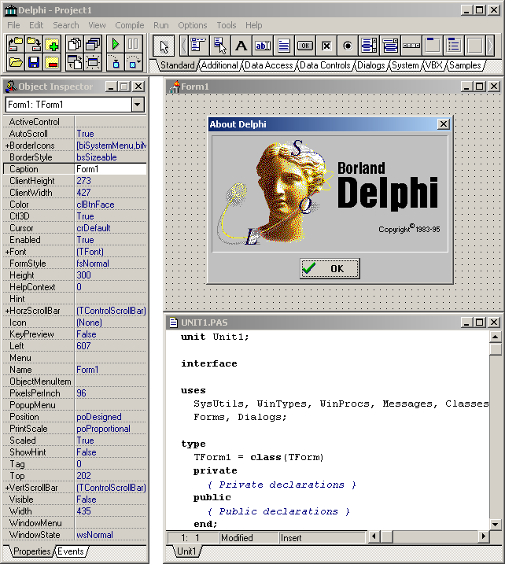Pick the Label component (letter A)
This screenshot has width=505, height=564.
[x=241, y=46]
